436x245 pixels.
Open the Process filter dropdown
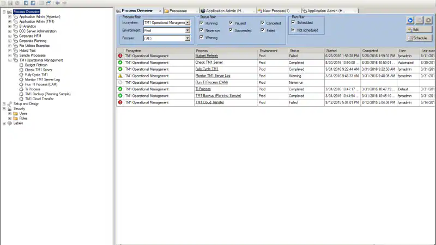[187, 38]
